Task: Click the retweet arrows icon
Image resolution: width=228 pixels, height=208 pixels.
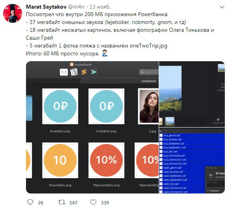Action: [x=62, y=202]
